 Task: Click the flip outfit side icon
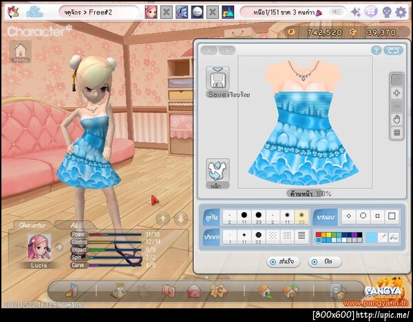(x=218, y=170)
